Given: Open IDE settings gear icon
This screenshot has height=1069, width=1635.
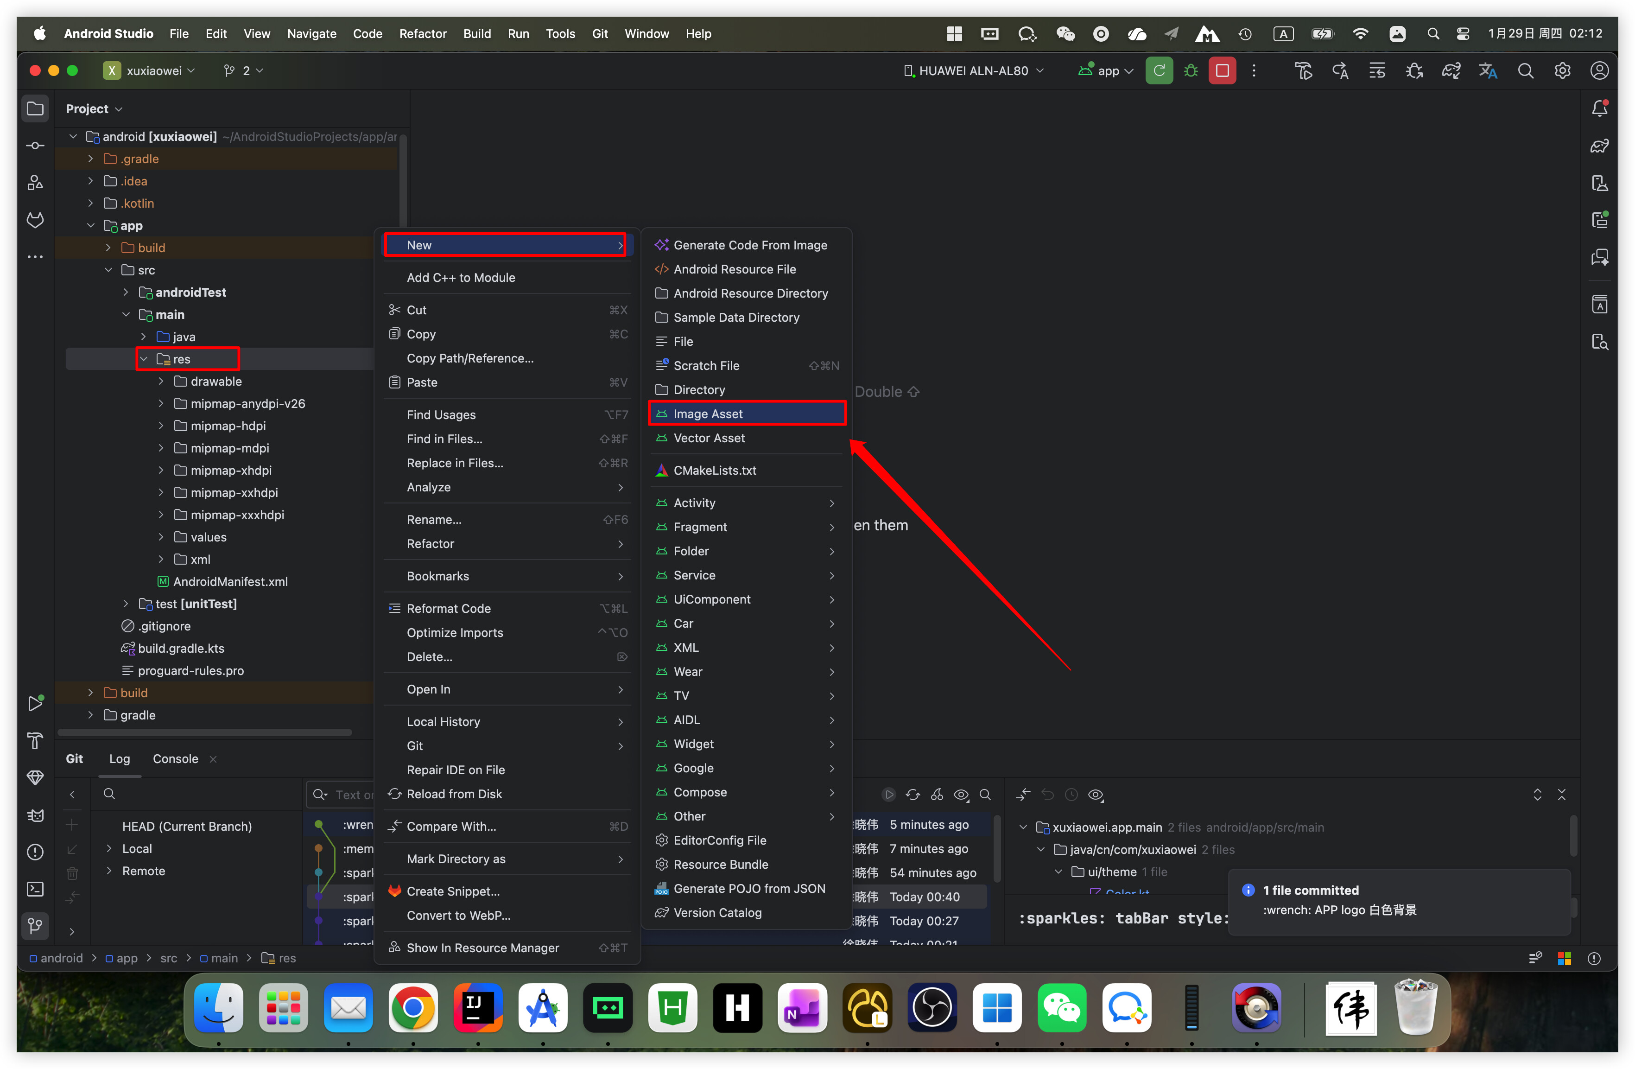Looking at the screenshot, I should [x=1562, y=71].
